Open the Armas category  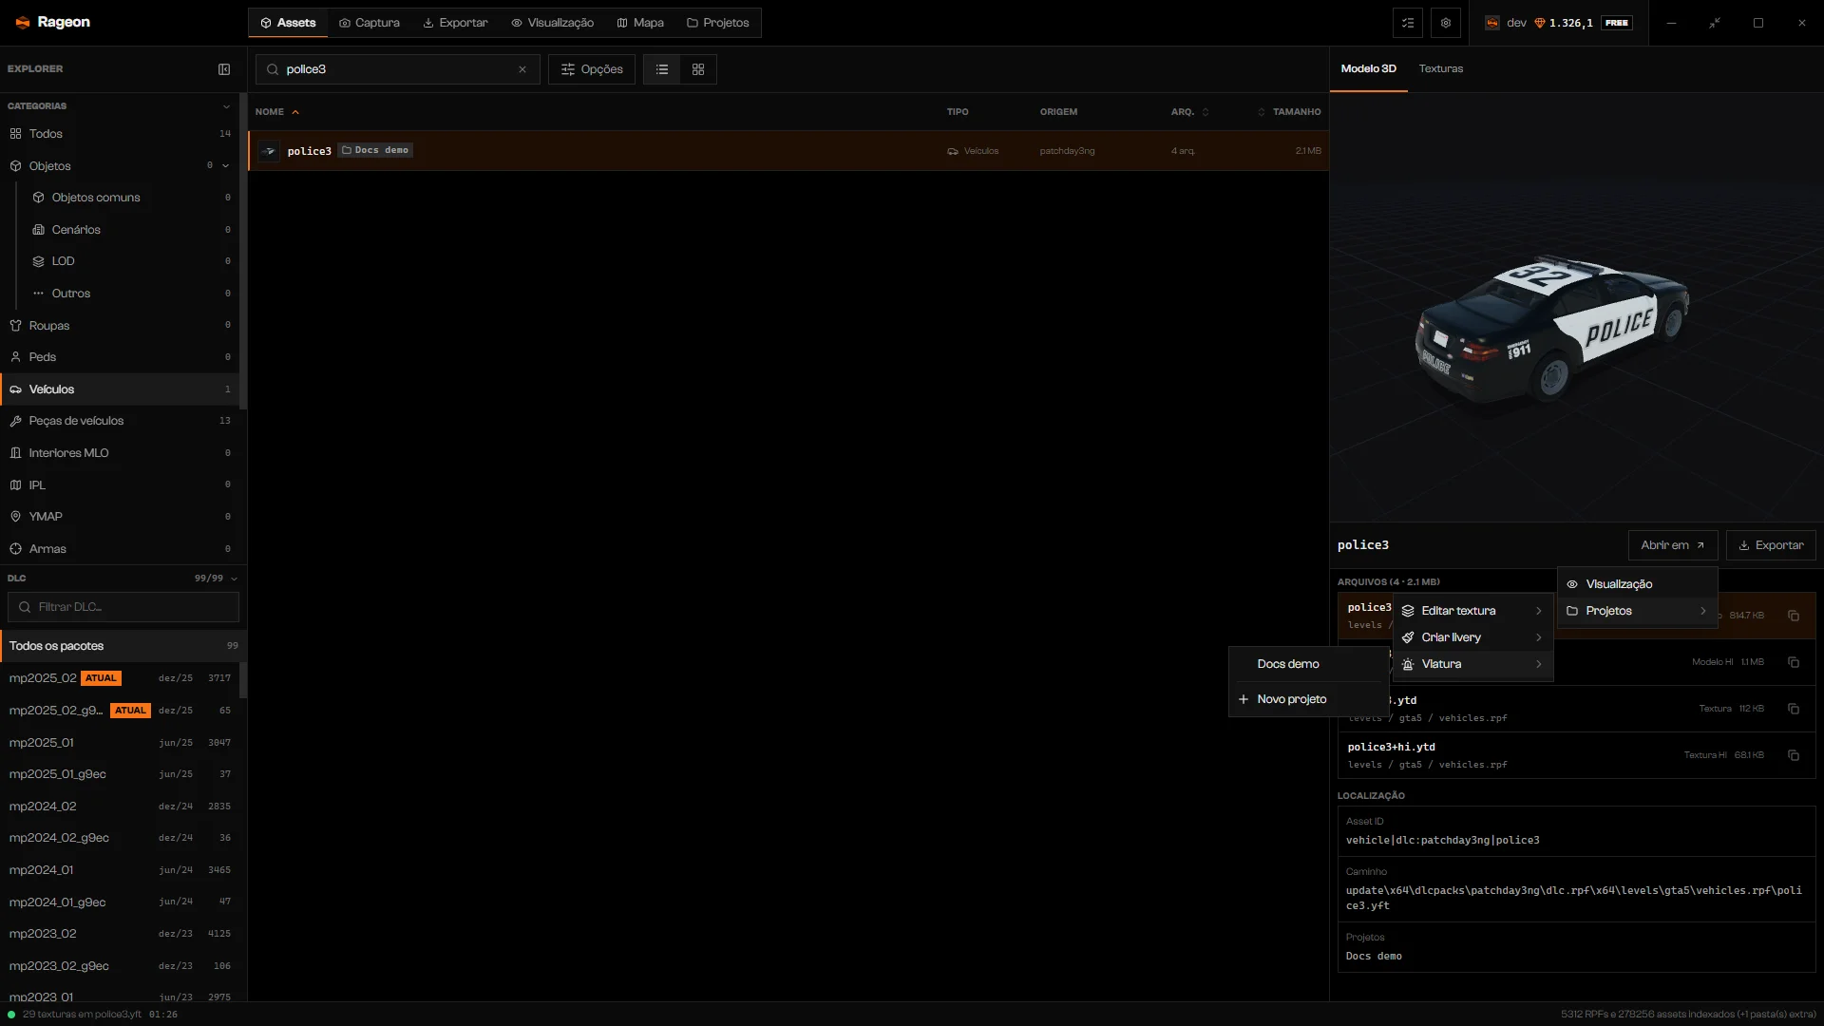click(x=120, y=549)
